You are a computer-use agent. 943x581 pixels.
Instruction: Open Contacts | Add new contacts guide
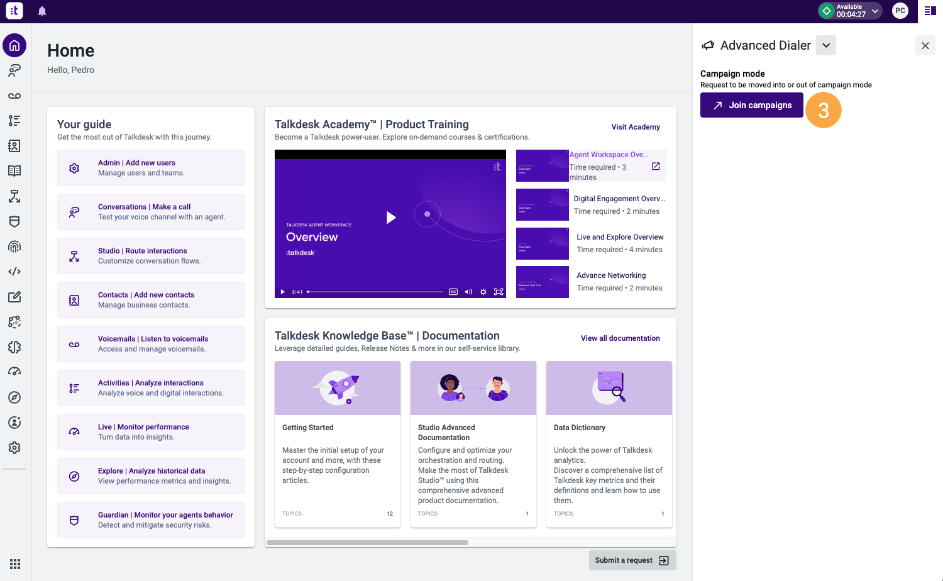151,300
